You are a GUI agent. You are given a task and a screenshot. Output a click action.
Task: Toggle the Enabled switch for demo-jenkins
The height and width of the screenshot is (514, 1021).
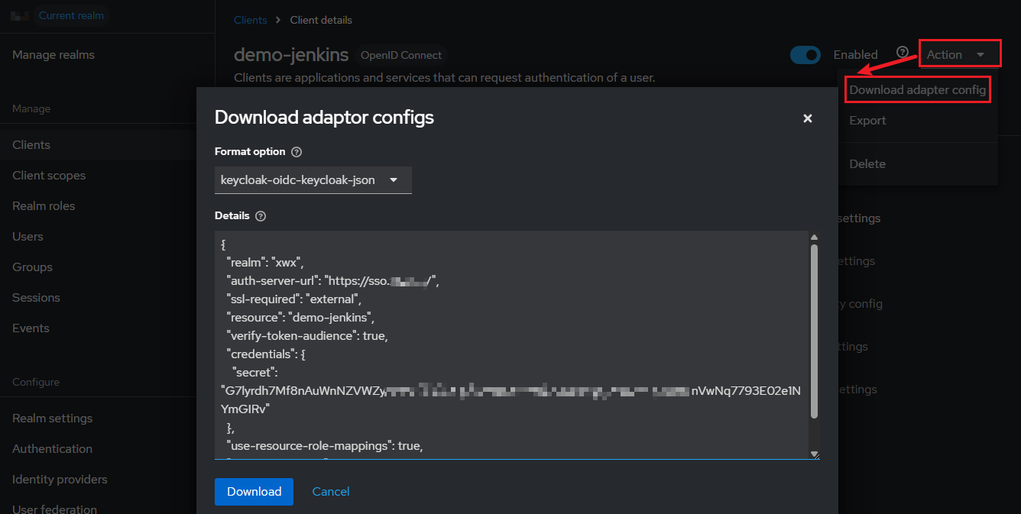805,55
